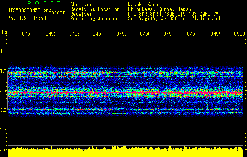Click RTL-SDR SDR# 43dB receiver details
This screenshot has width=247, height=157.
tap(173, 14)
